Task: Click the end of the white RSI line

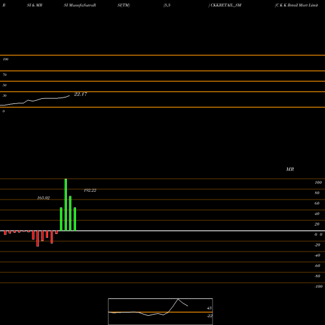Action: tap(70, 96)
